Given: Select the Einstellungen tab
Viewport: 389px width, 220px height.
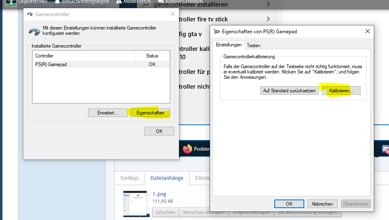Looking at the screenshot, I should (229, 45).
